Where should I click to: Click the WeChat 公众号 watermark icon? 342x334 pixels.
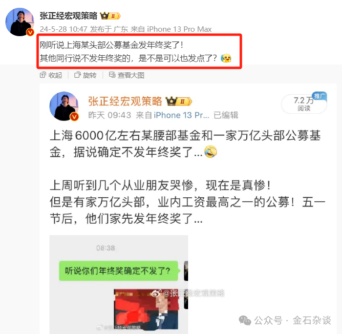coord(245,320)
